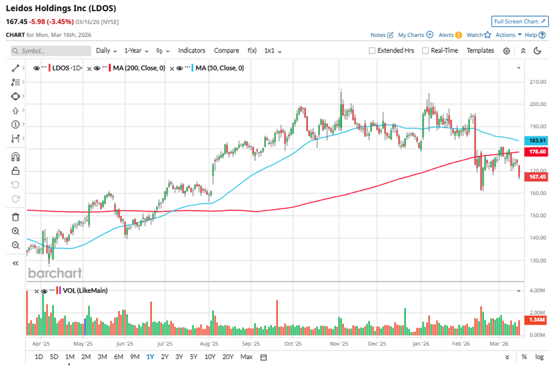Open the Daily frequency dropdown
The image size is (557, 369).
point(106,51)
